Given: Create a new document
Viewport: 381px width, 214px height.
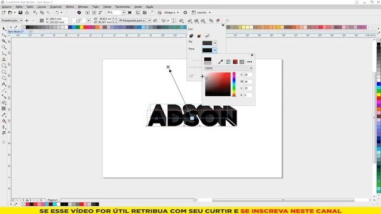Looking at the screenshot, I should (4, 12).
